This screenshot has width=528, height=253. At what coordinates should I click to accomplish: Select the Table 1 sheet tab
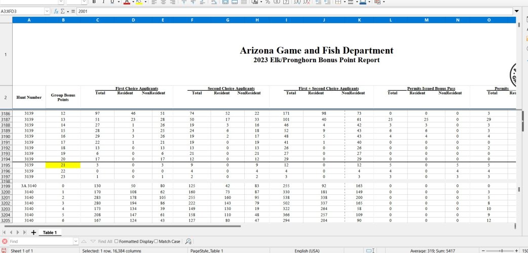50,232
